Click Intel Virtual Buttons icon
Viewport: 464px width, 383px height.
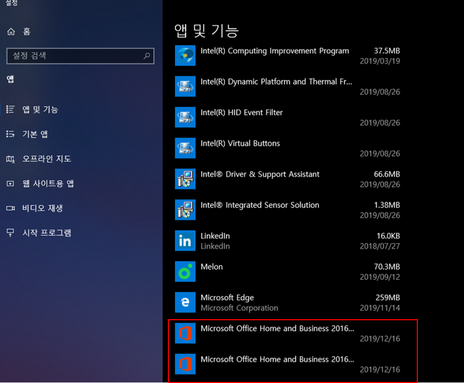[x=185, y=148]
